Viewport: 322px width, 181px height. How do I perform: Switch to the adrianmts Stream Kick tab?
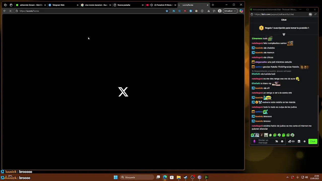[x=31, y=5]
